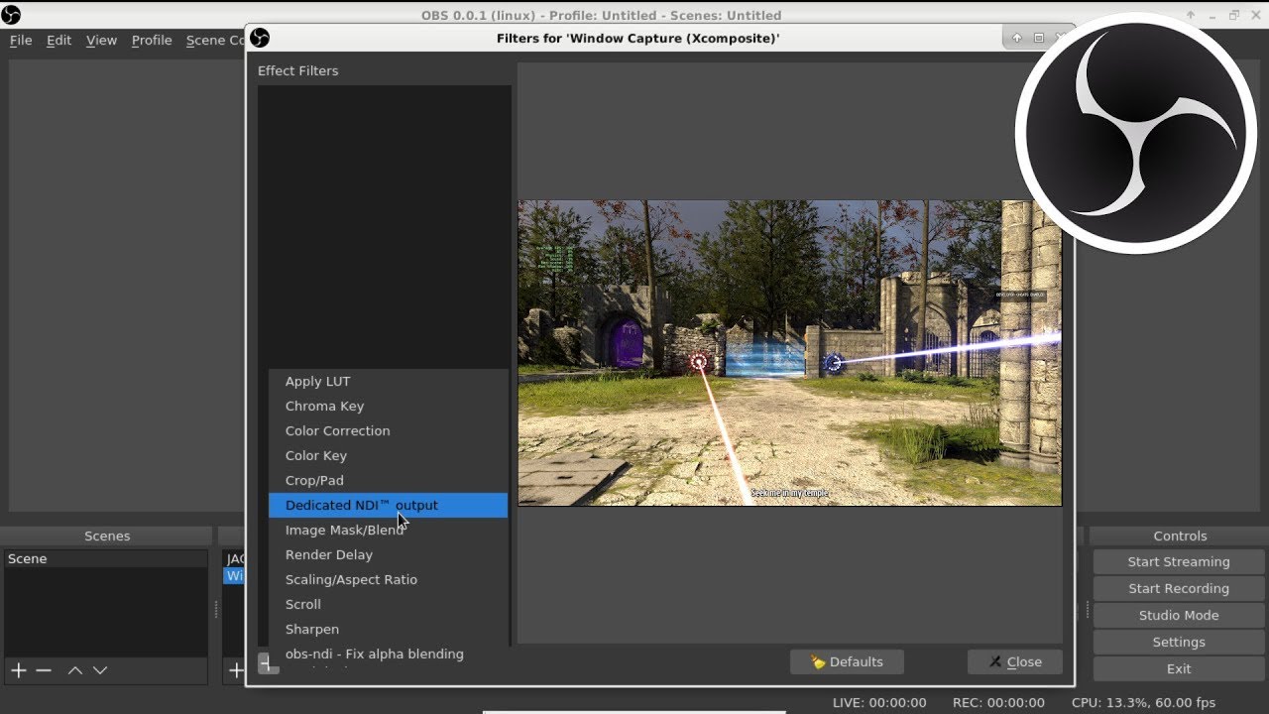
Task: Click OBS logo icon in main title bar
Action: (11, 15)
